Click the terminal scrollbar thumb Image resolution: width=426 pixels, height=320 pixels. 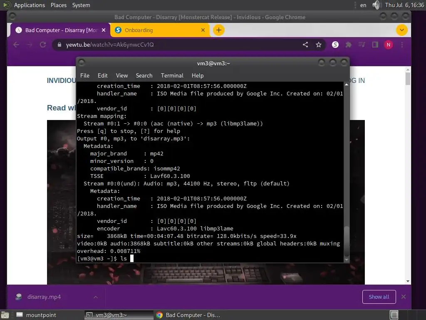pyautogui.click(x=347, y=240)
